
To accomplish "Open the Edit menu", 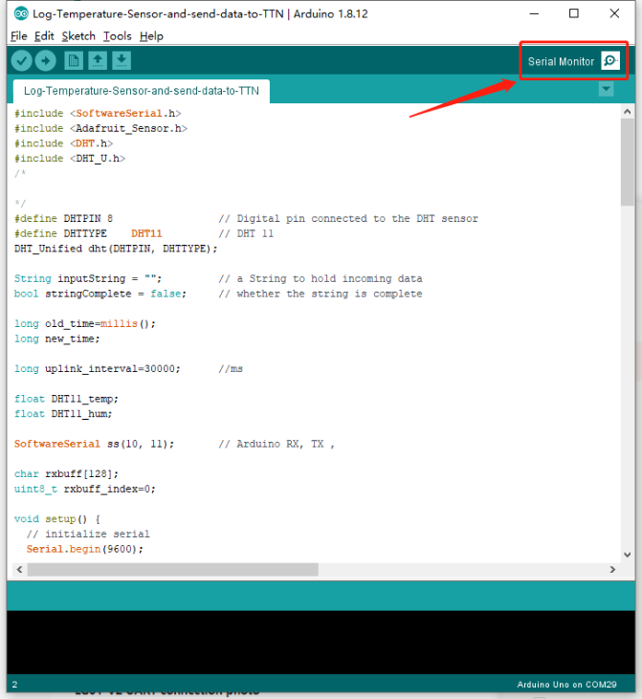I will click(x=44, y=36).
